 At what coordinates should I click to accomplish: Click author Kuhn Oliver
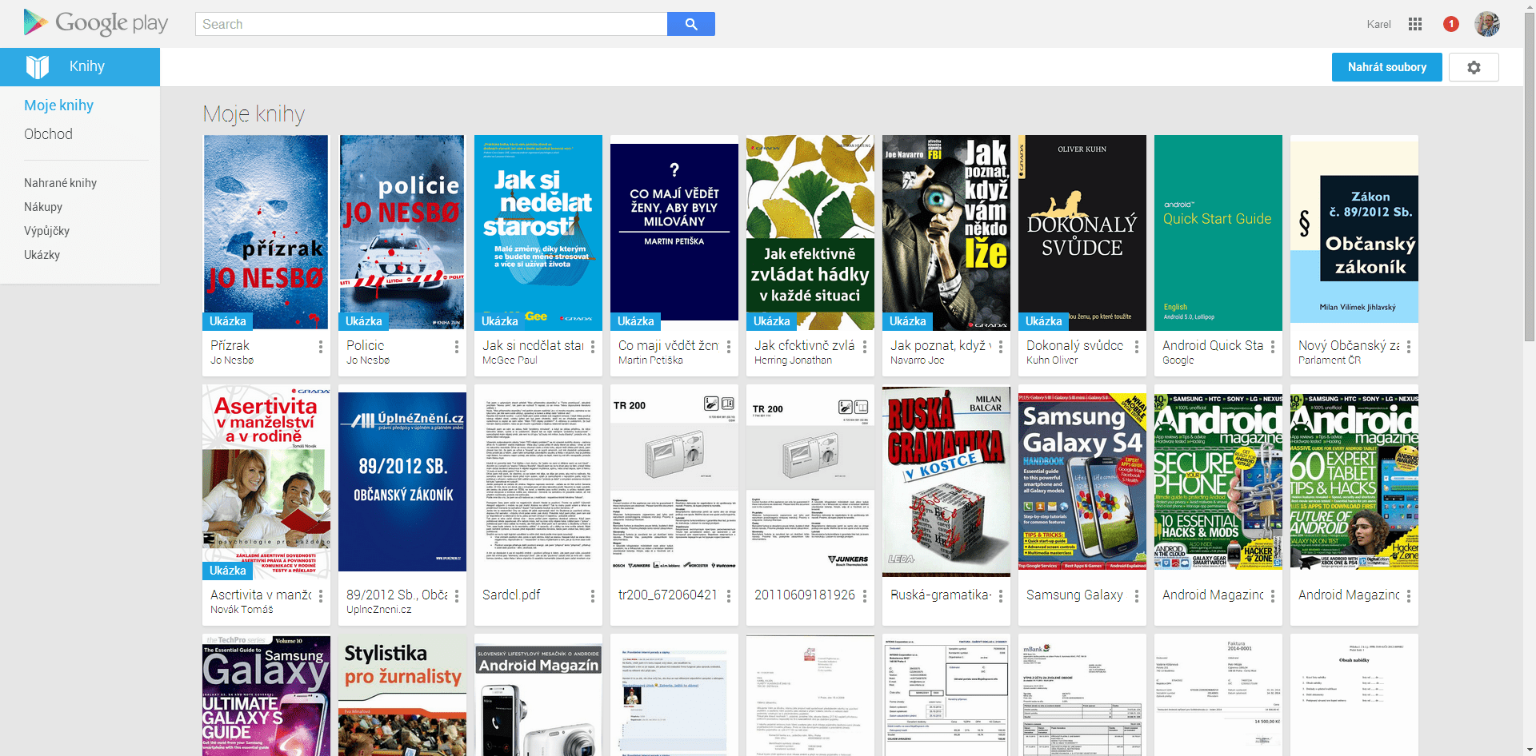pos(1052,360)
